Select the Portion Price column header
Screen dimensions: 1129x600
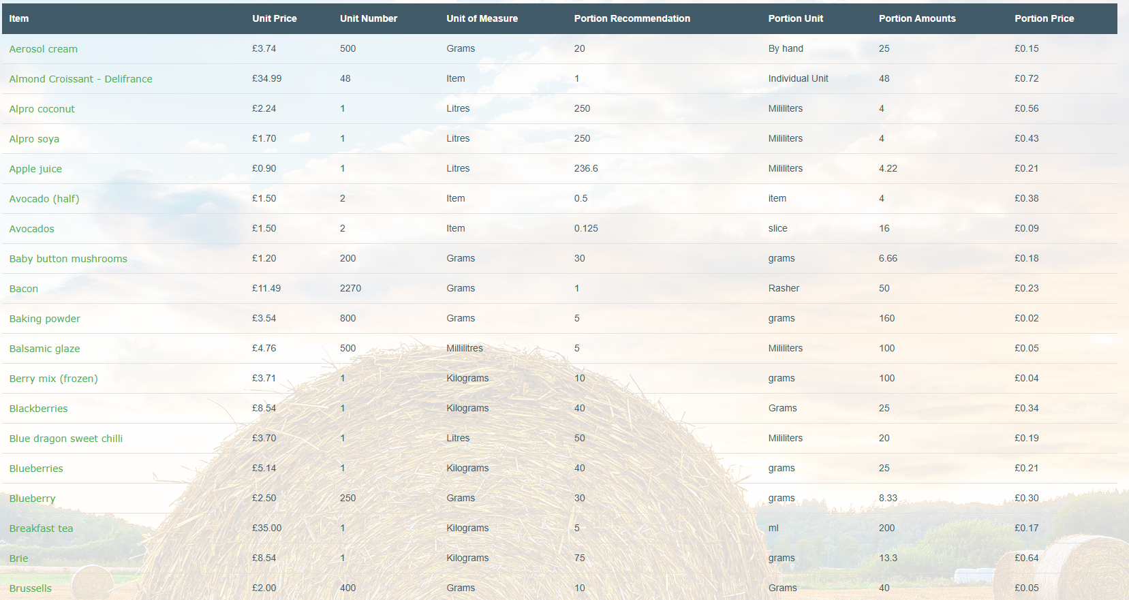click(1044, 18)
